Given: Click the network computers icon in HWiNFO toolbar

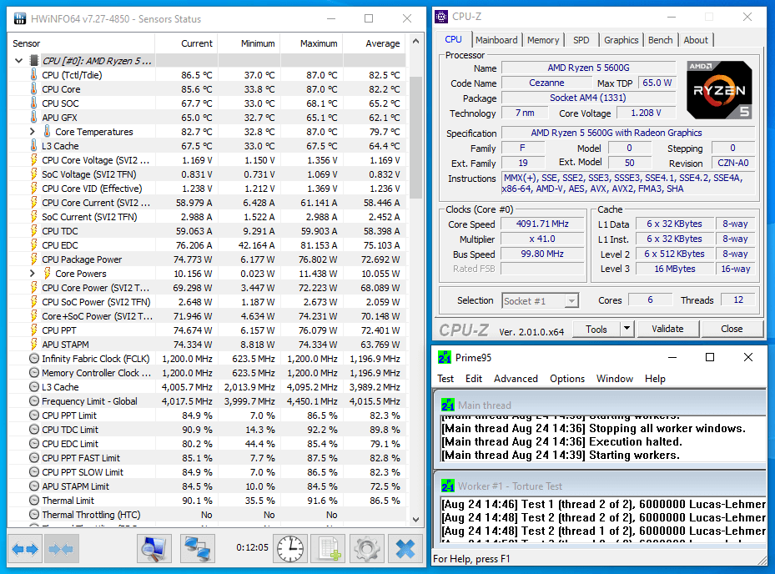Looking at the screenshot, I should click(197, 549).
